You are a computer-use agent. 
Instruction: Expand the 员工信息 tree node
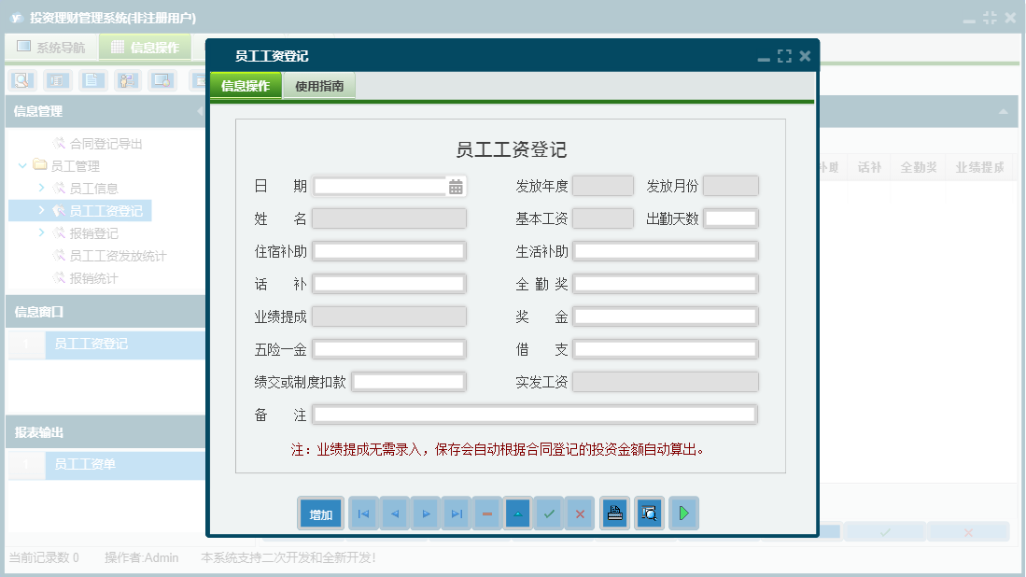pyautogui.click(x=43, y=189)
